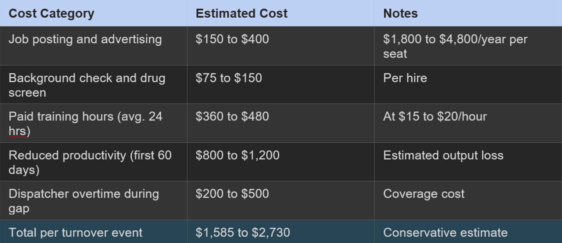Select the Estimated output loss cell
Screen dimensions: 562x243
[x=443, y=155]
